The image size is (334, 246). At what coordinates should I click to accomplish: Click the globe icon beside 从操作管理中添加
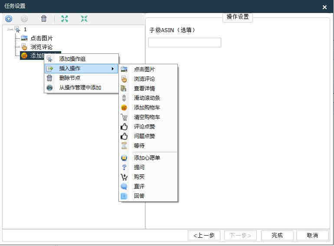pos(49,88)
